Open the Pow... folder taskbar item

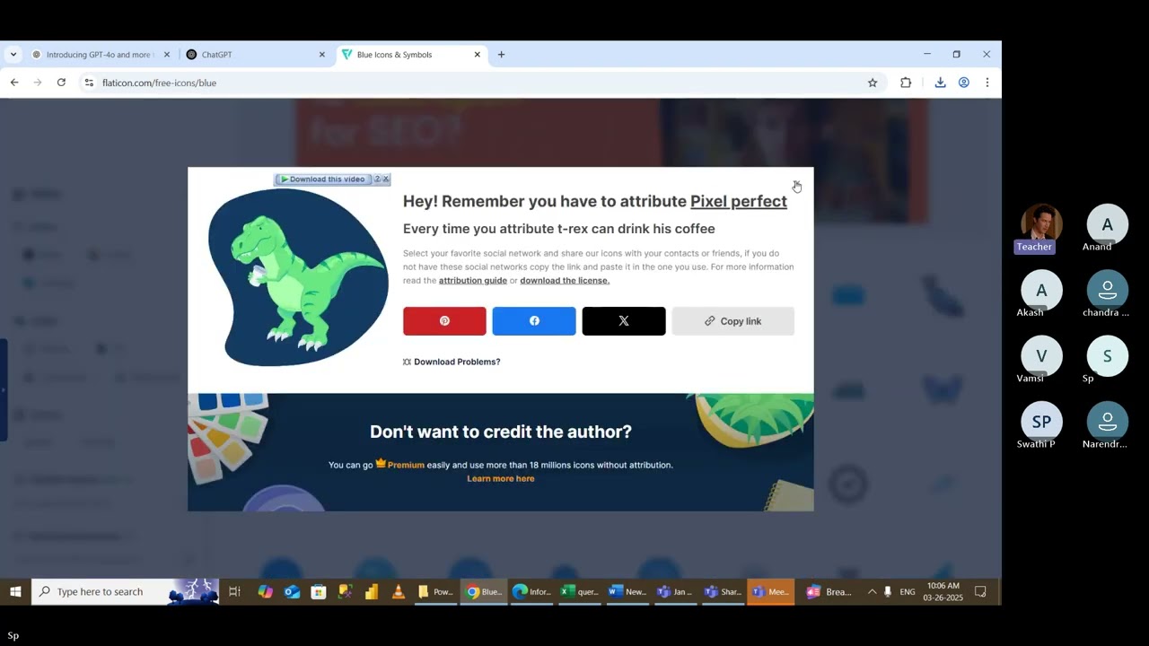tap(436, 592)
